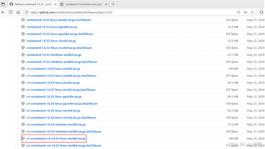Open the split screen grid icon
The height and width of the screenshot is (149, 265).
coord(238,12)
